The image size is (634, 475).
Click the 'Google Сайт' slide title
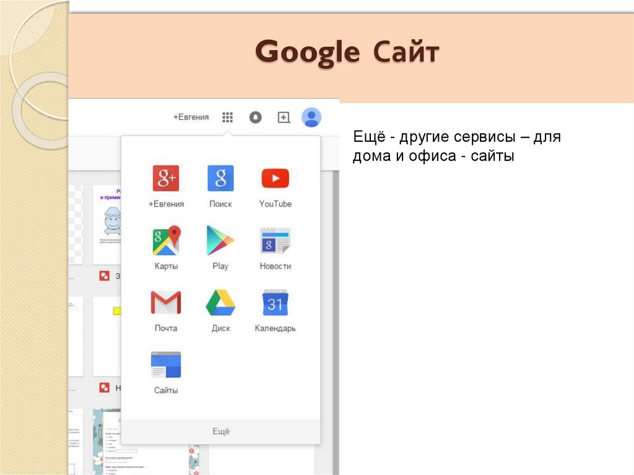coord(347,53)
